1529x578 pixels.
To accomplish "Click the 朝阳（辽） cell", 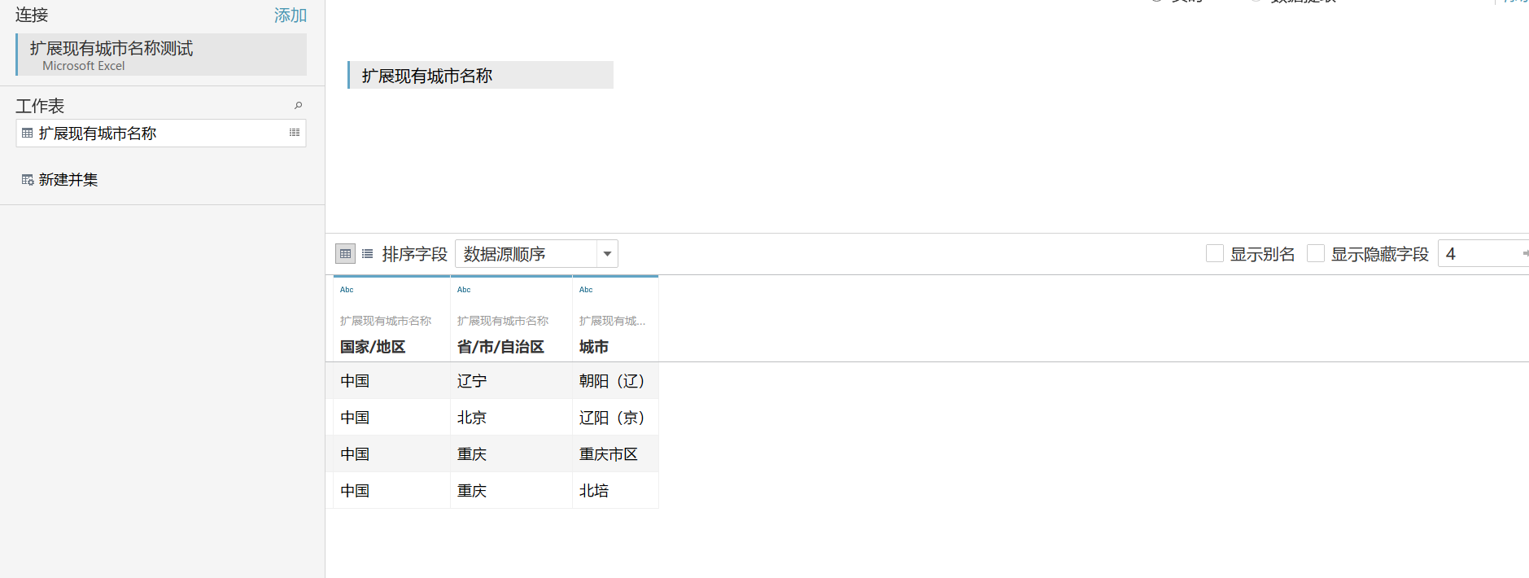I will pyautogui.click(x=615, y=380).
